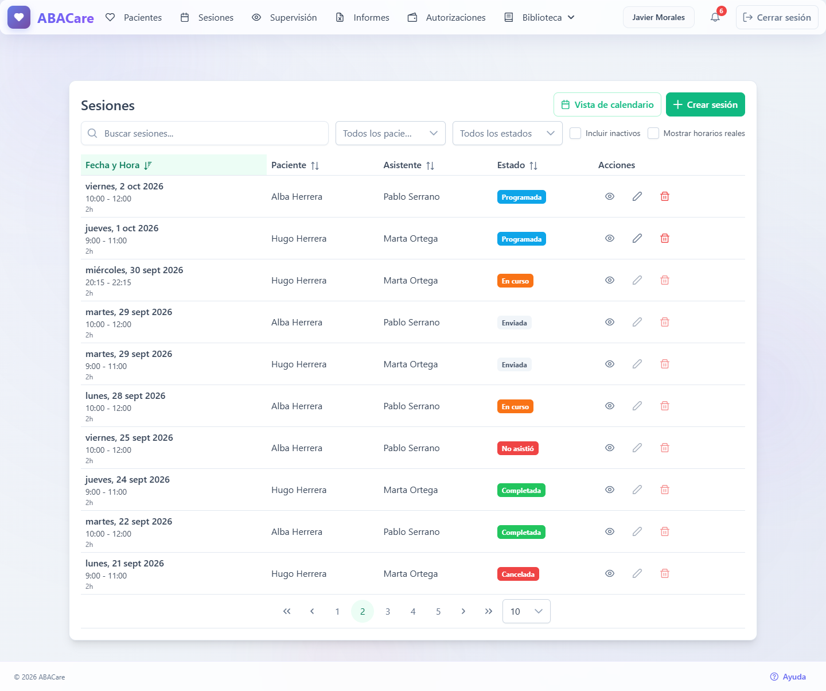Screen dimensions: 826x691
Task: Open the Pacientes menu item
Action: tap(134, 17)
